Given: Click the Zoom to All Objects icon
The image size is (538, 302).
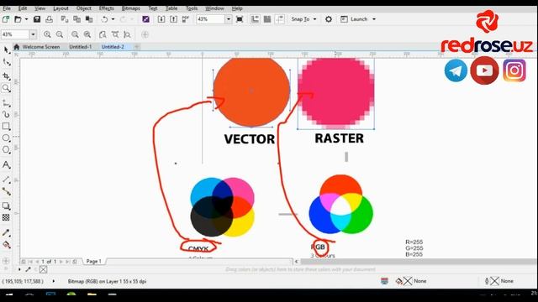Looking at the screenshot, I should (x=87, y=34).
